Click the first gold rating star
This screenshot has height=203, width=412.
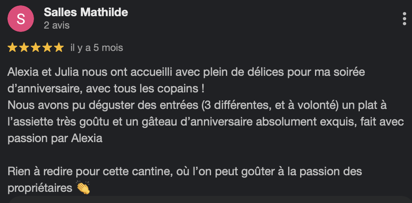(x=12, y=48)
